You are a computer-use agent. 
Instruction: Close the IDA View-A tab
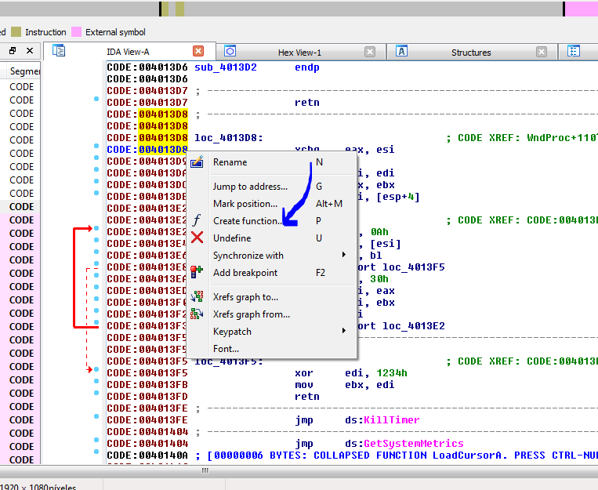pos(198,52)
